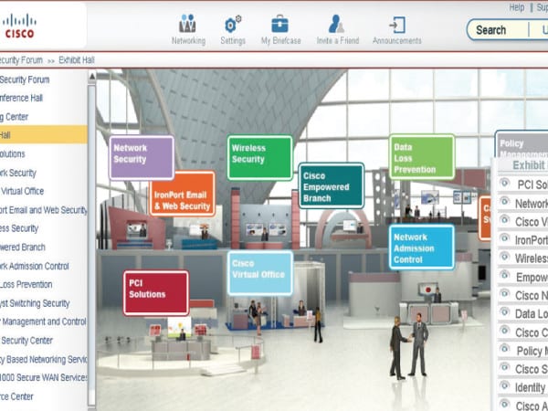Click the Cisco S exhibit list icon

tap(504, 367)
